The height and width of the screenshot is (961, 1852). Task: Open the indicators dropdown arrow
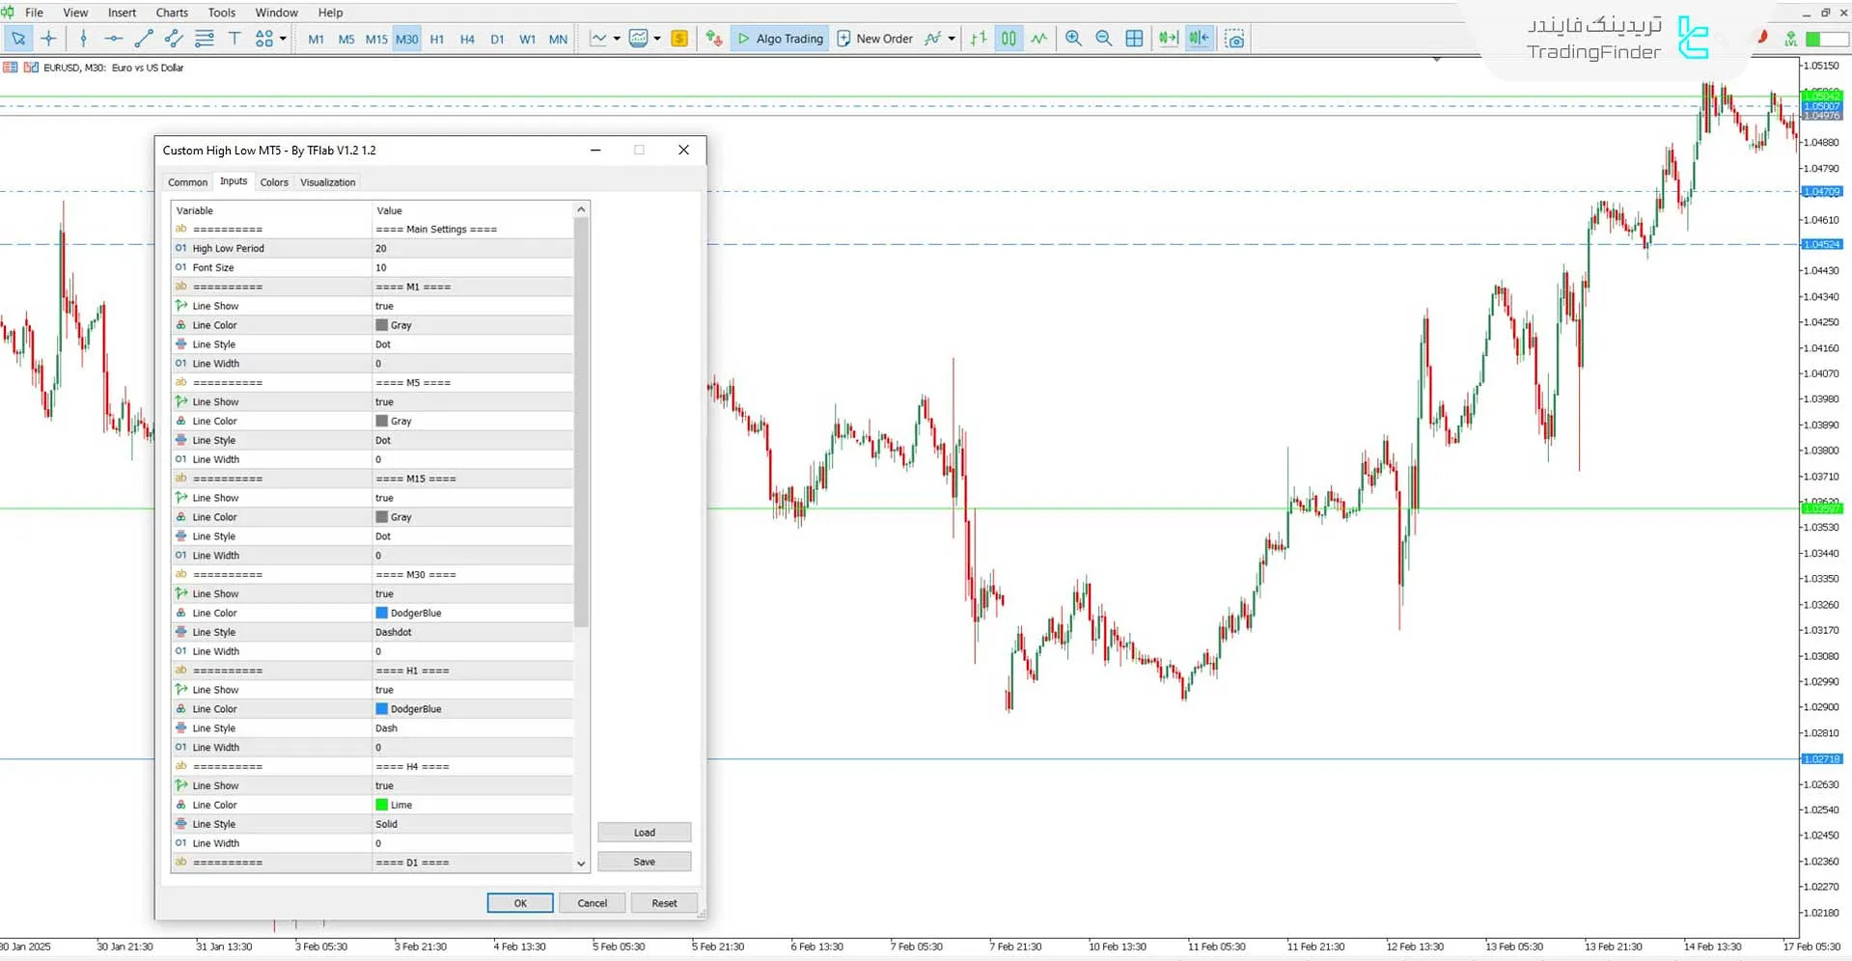click(x=618, y=39)
